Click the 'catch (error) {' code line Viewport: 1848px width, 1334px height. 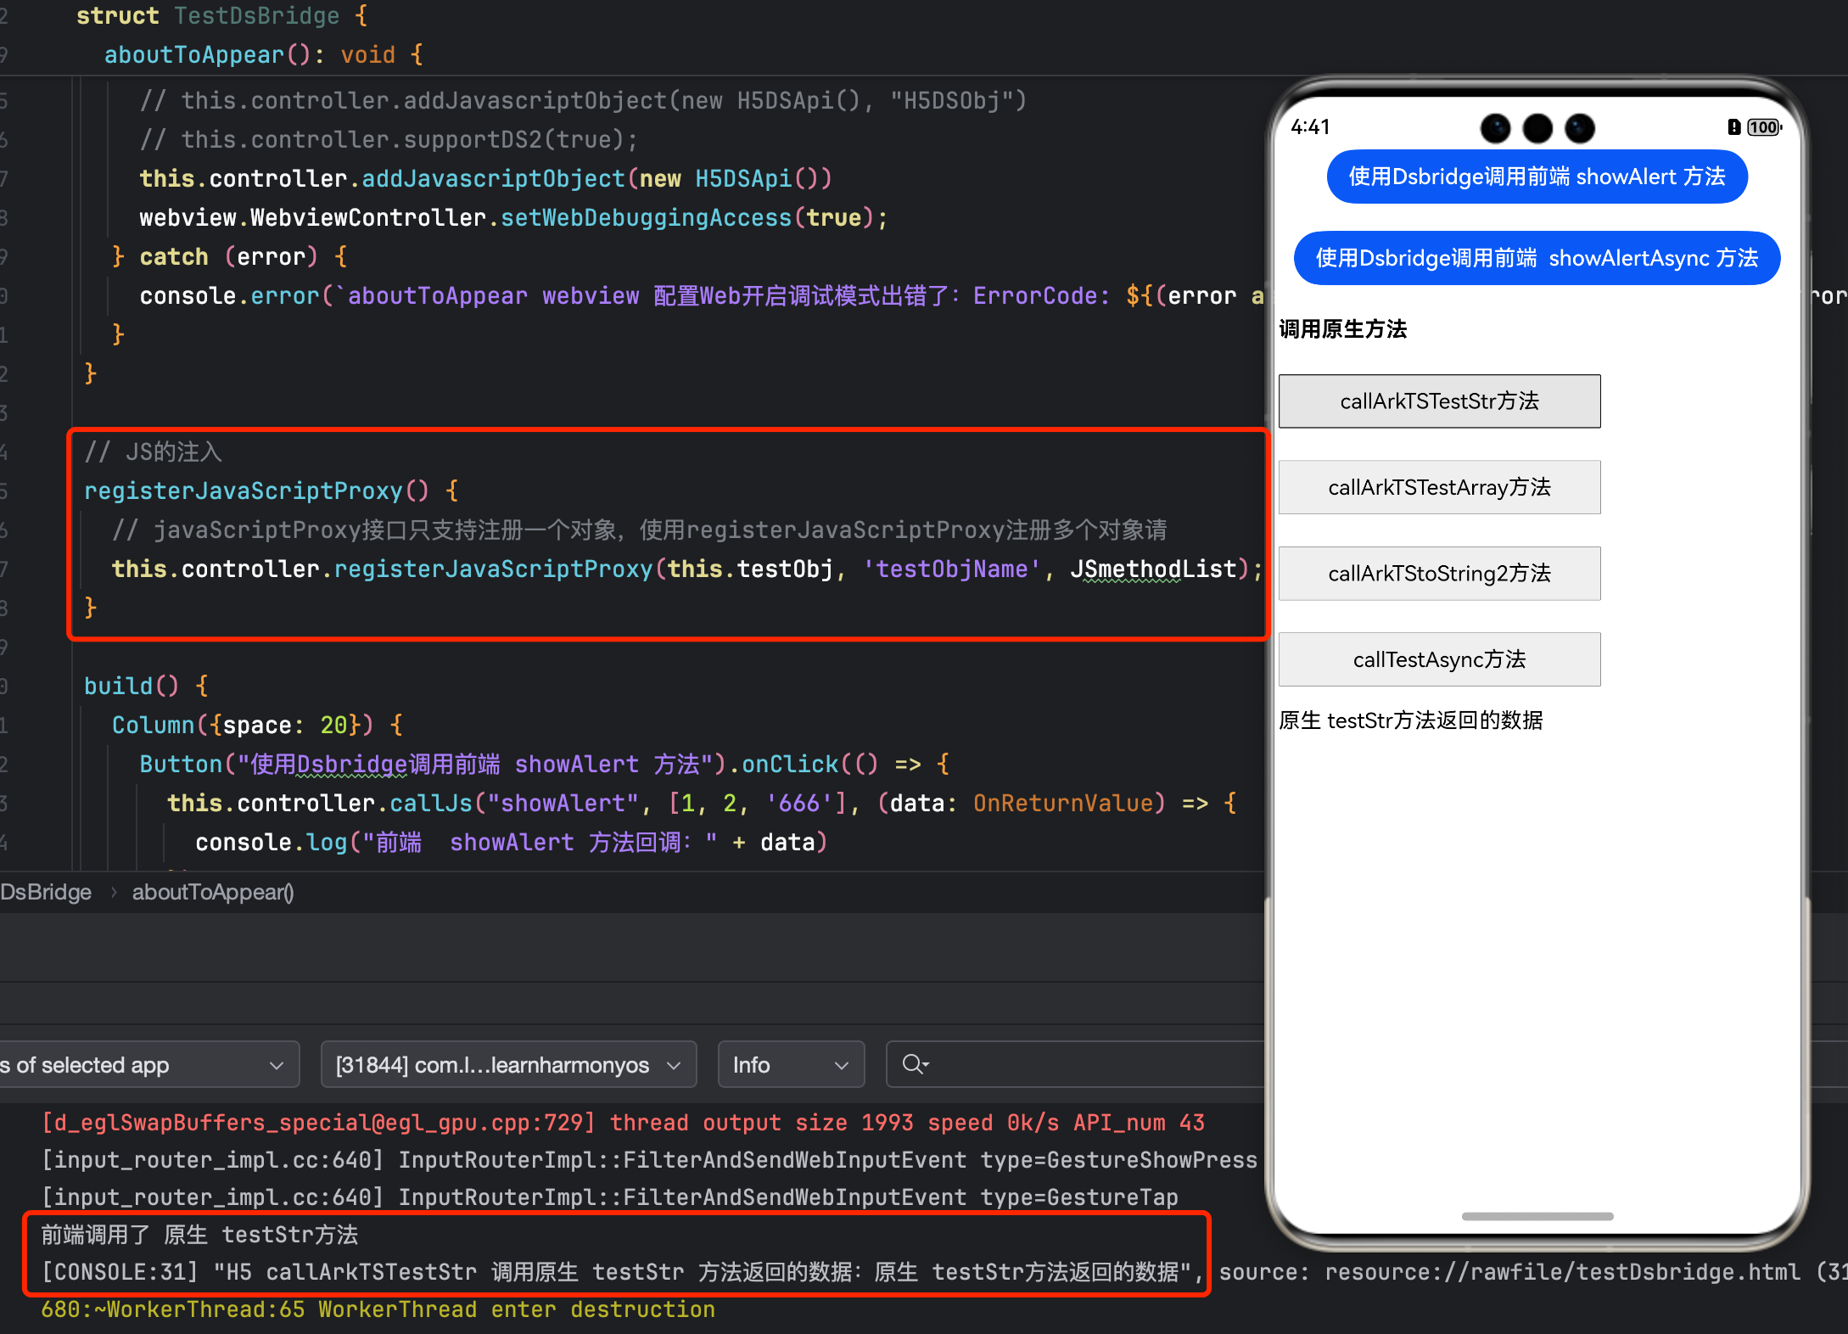[x=230, y=257]
